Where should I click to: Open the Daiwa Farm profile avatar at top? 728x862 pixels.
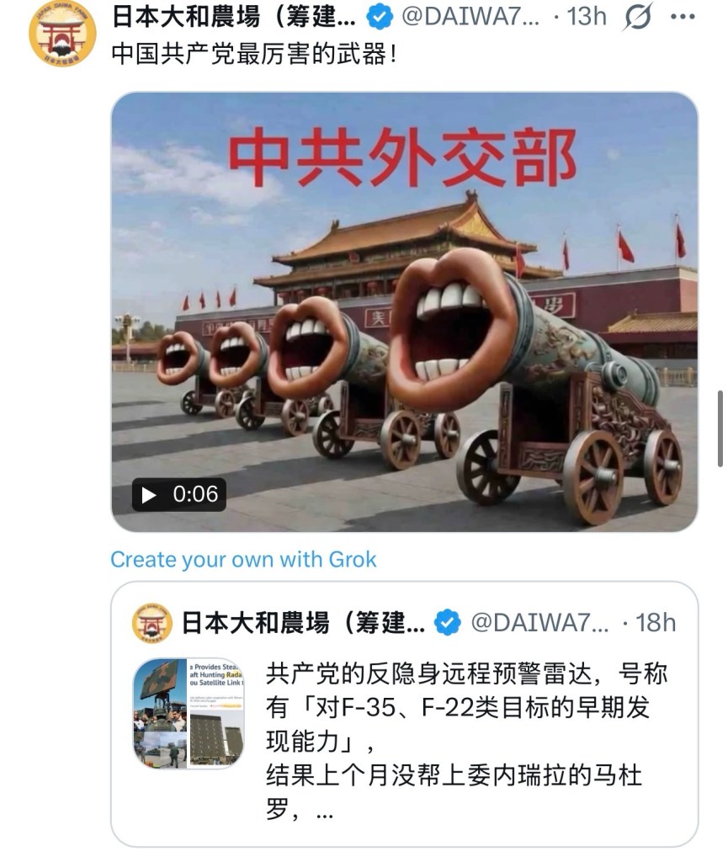click(62, 34)
